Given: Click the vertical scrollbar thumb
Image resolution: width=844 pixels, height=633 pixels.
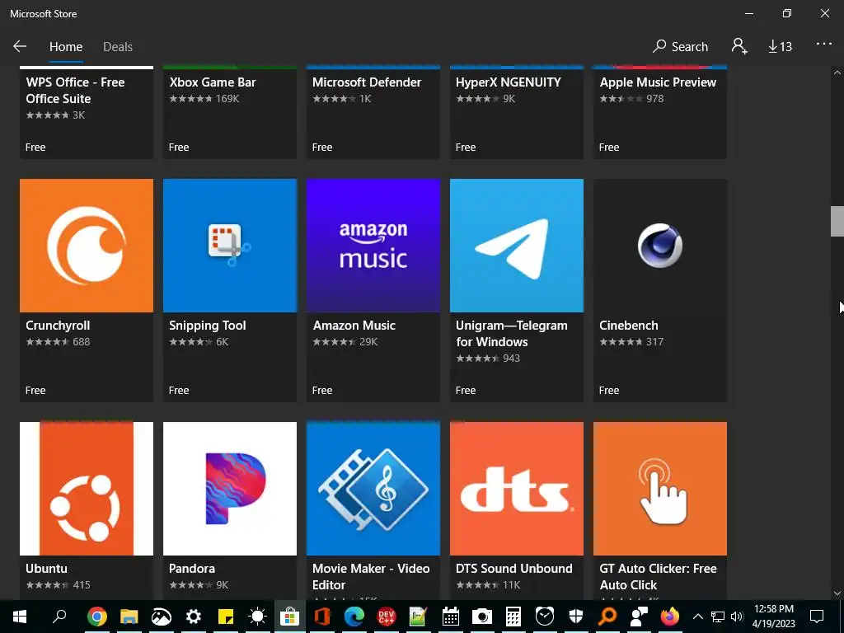Looking at the screenshot, I should tap(837, 221).
